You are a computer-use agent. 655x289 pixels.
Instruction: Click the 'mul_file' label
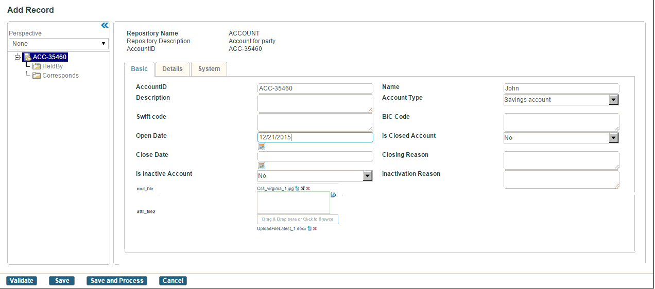[145, 189]
